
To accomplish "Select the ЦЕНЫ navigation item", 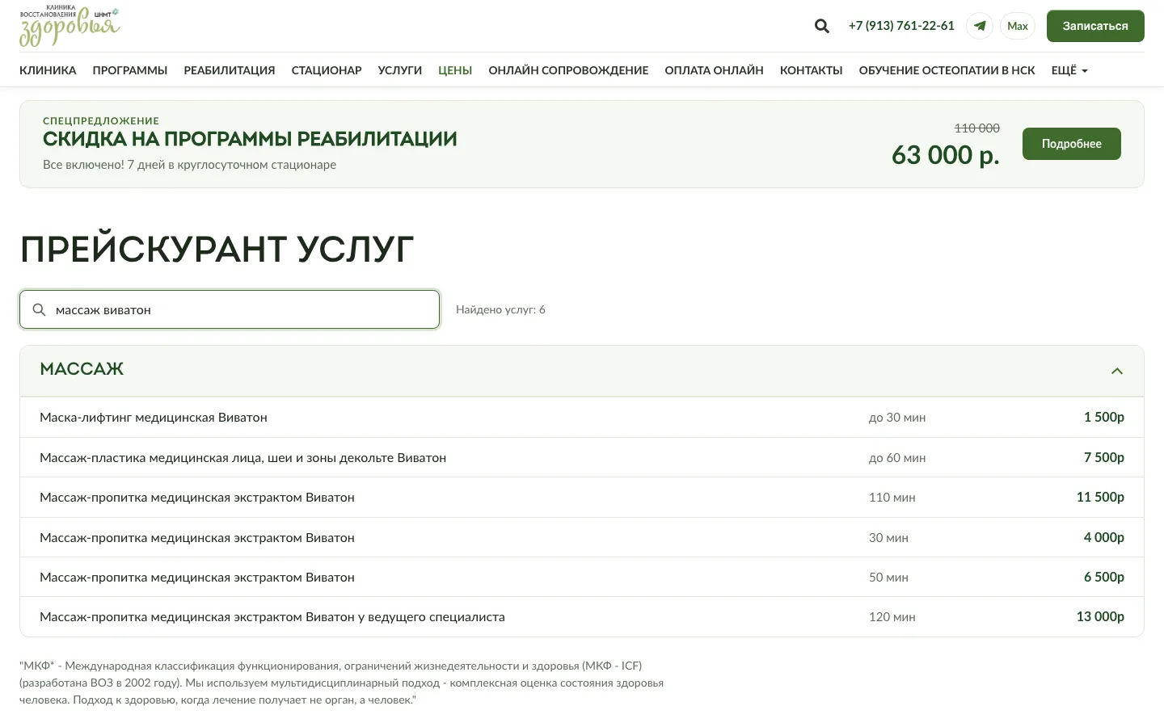I will [x=455, y=70].
